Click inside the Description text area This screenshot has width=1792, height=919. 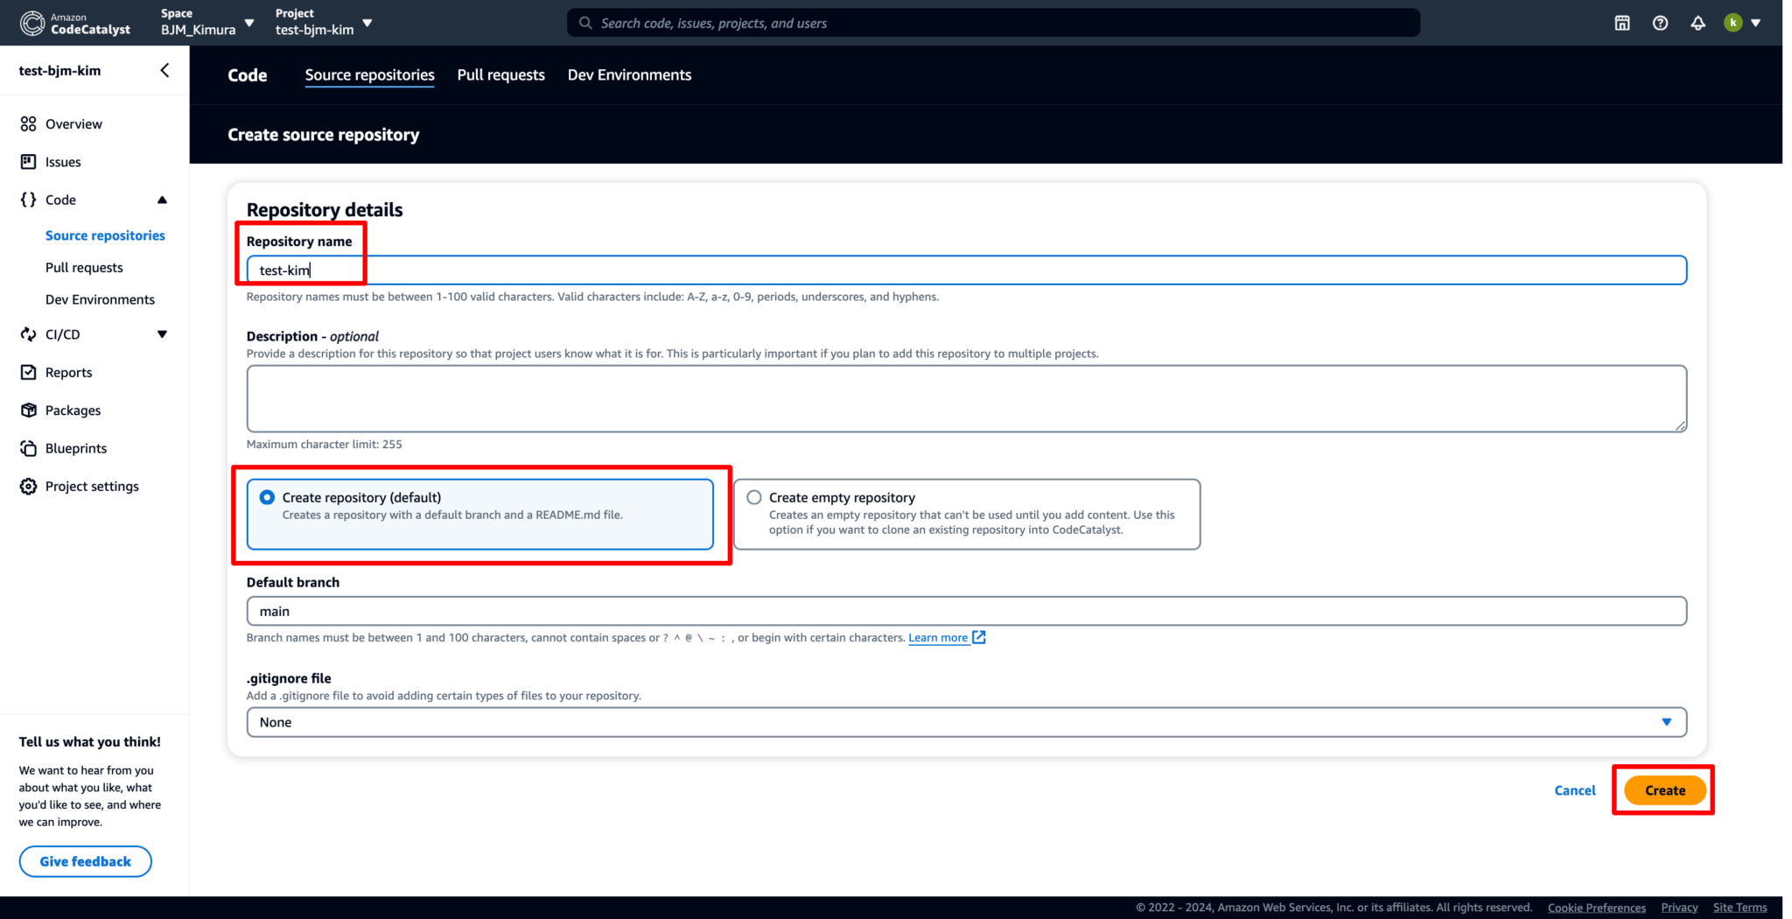[965, 398]
